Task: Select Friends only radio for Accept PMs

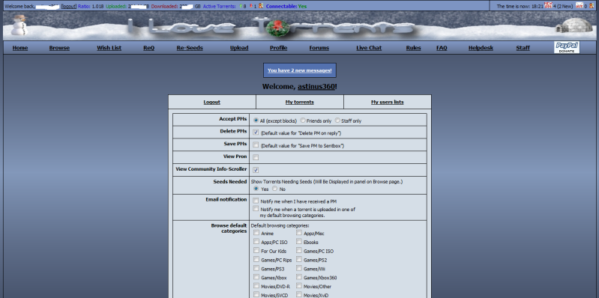Action: [303, 121]
